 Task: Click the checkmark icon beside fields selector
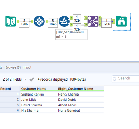click(32, 79)
